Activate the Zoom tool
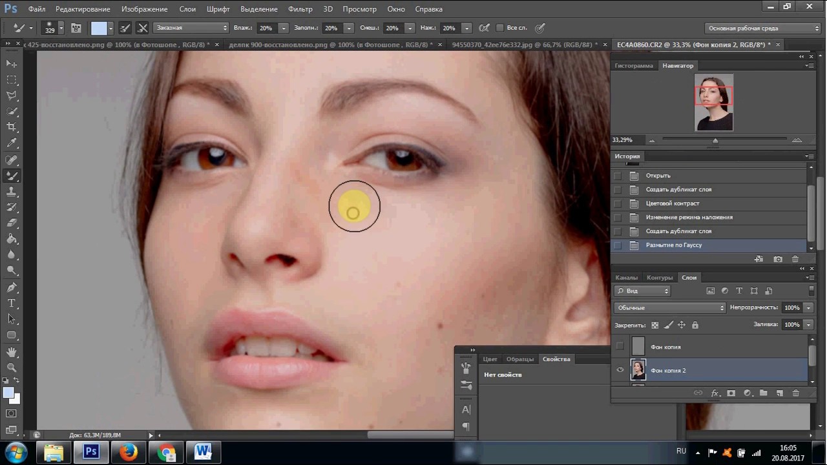The width and height of the screenshot is (827, 465). pyautogui.click(x=12, y=367)
